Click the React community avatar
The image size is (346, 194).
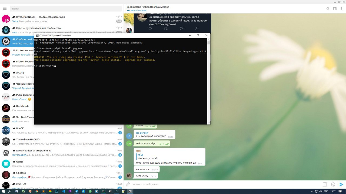(x=6, y=30)
